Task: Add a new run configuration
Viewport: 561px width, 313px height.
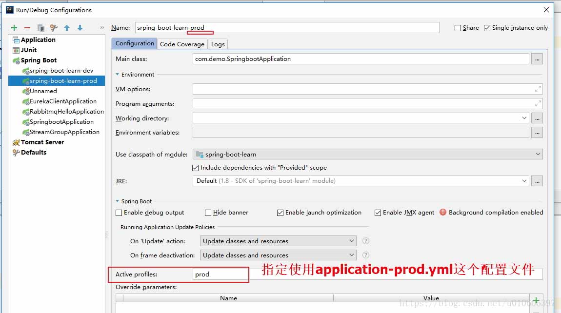Action: [13, 28]
